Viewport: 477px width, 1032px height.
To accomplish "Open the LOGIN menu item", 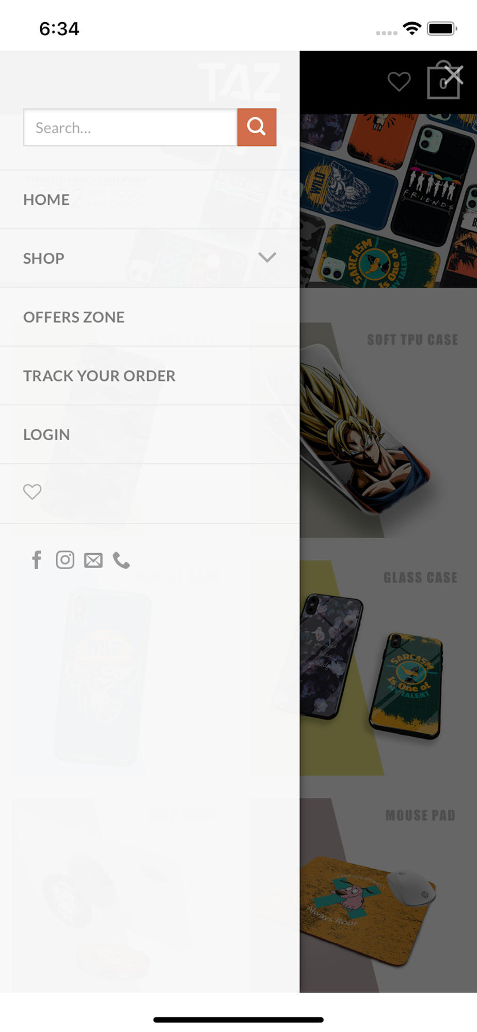I will [x=46, y=435].
